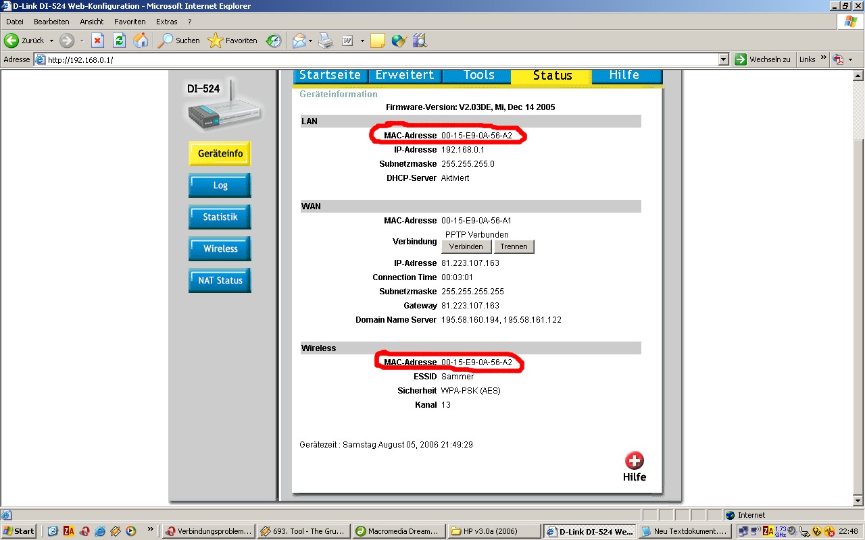Launch Opera from quick launch bar
Image resolution: width=865 pixels, height=540 pixels.
84,531
